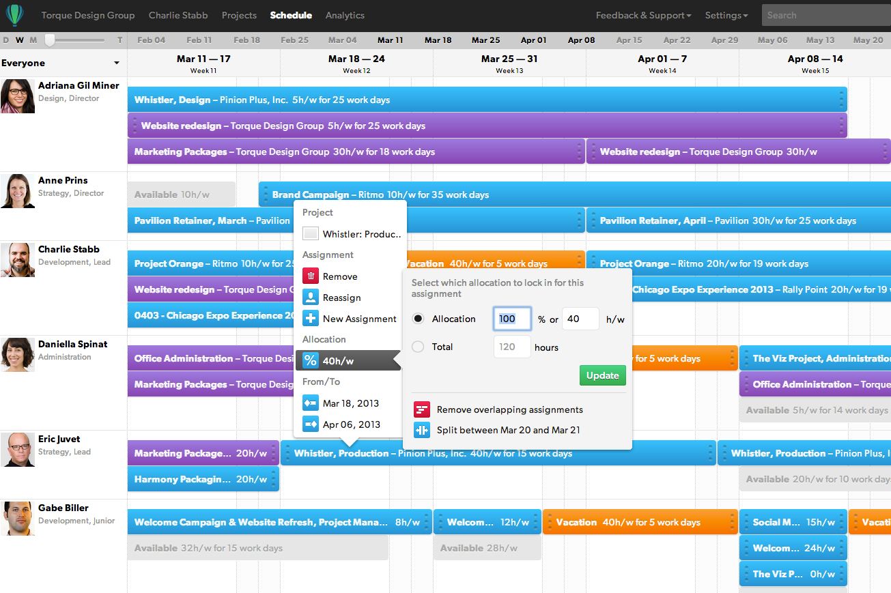The height and width of the screenshot is (593, 891).
Task: Select the Allocation radio button
Action: [x=419, y=319]
